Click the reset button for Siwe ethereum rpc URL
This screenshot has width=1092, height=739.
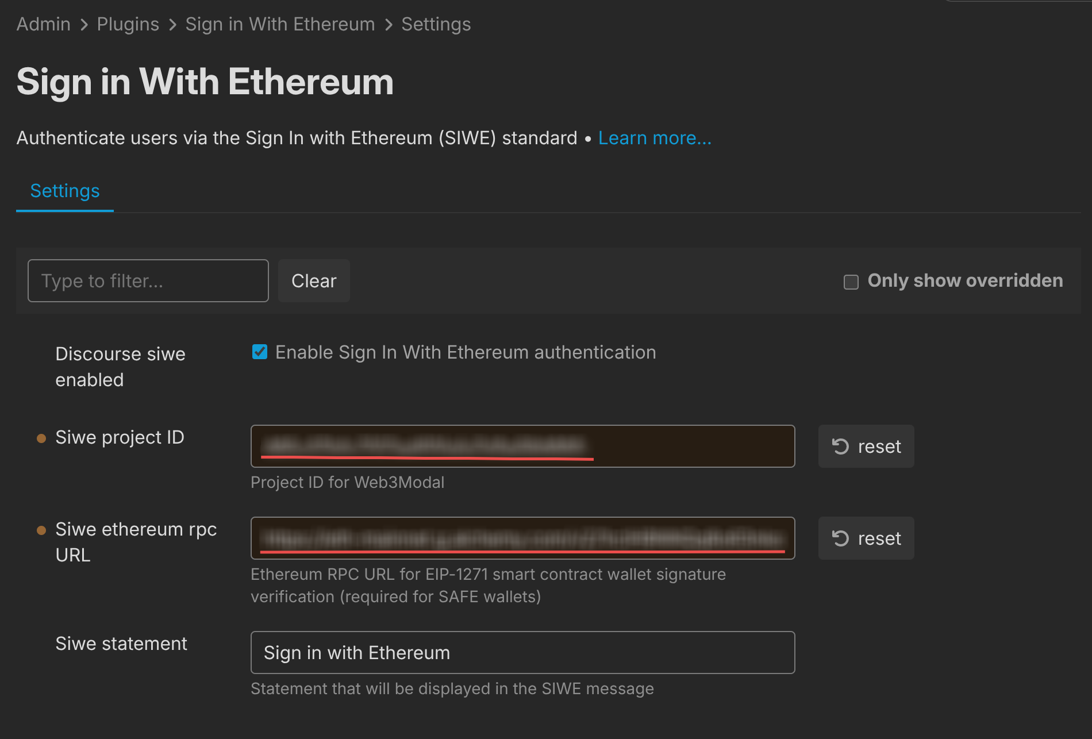pos(866,538)
